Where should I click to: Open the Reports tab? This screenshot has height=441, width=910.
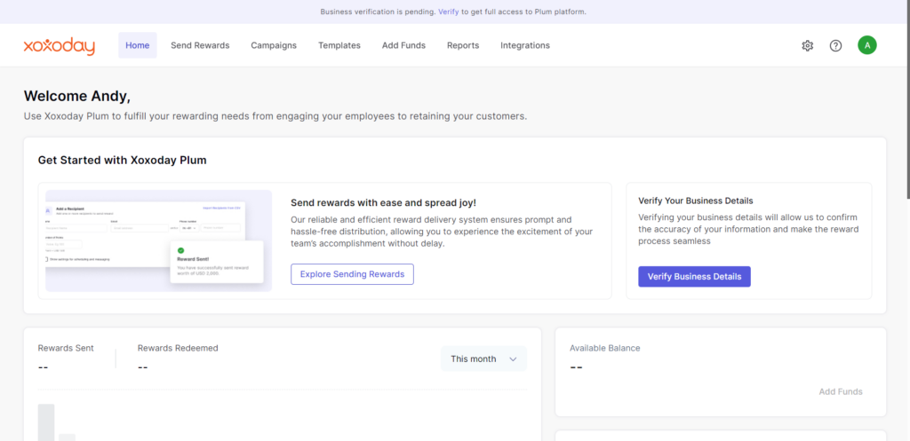[x=463, y=45]
